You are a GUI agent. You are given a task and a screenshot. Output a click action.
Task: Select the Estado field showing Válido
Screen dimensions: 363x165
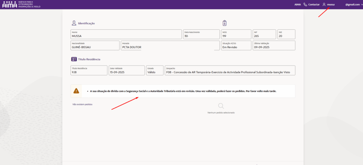coord(155,70)
